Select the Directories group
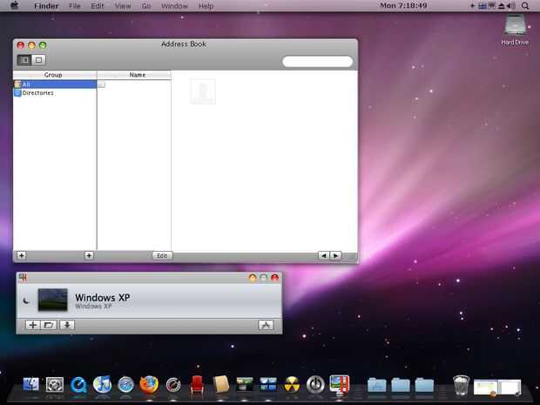 55,93
